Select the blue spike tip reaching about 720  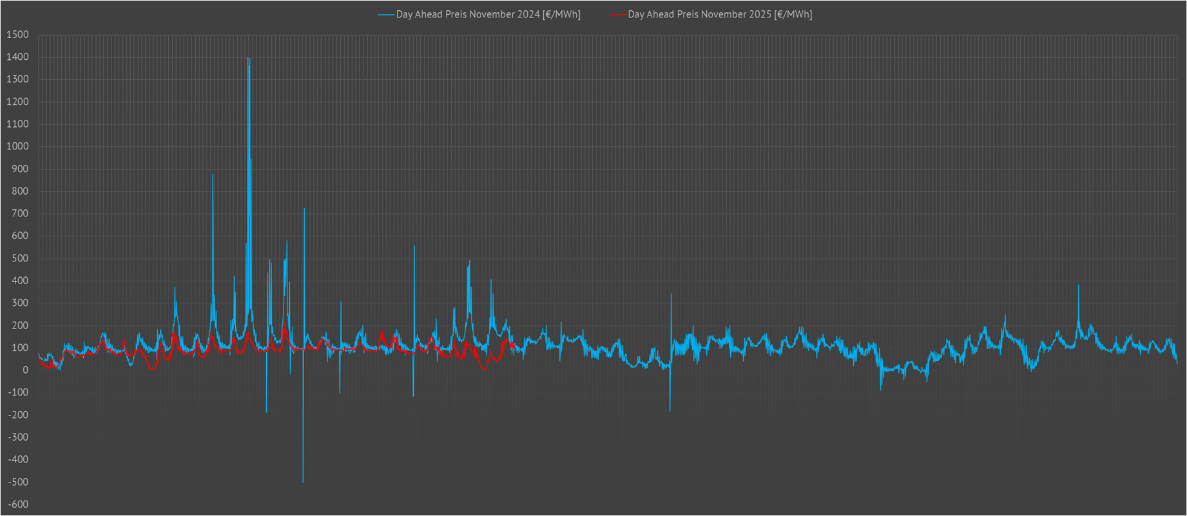pos(304,210)
